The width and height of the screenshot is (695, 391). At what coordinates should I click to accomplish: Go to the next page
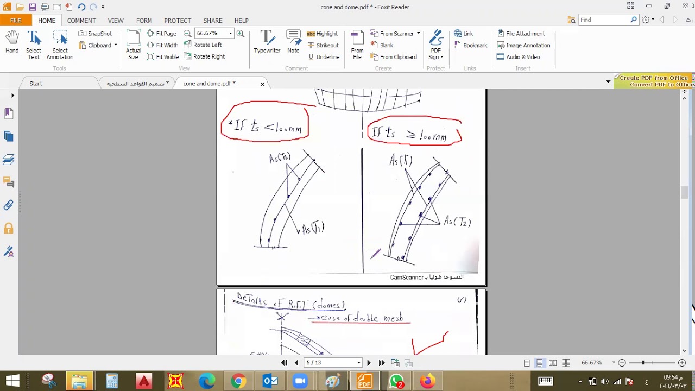369,363
